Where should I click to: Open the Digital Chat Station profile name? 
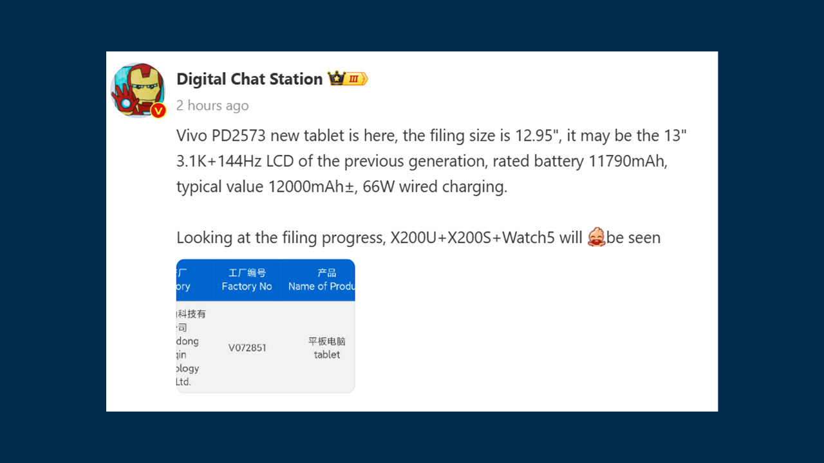pos(249,79)
